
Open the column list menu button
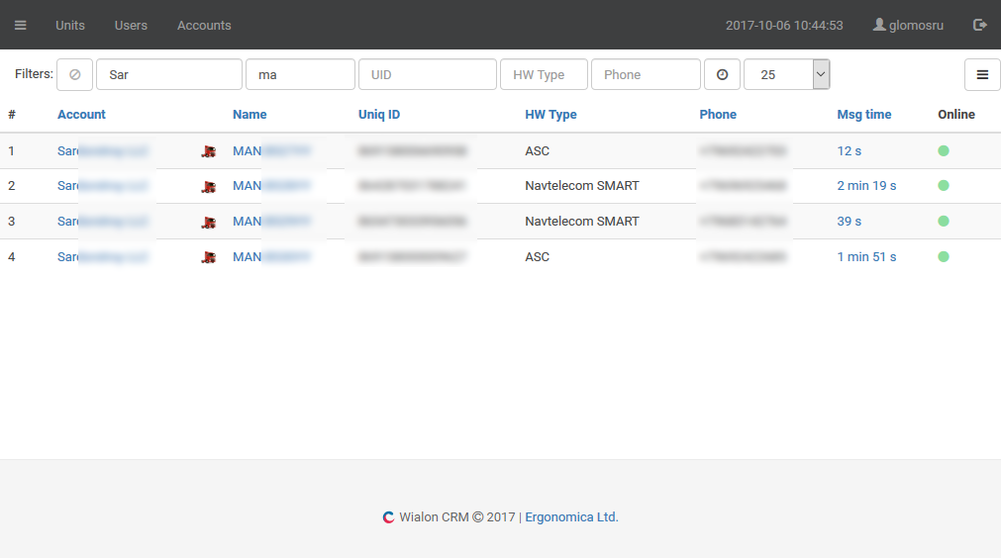click(982, 74)
